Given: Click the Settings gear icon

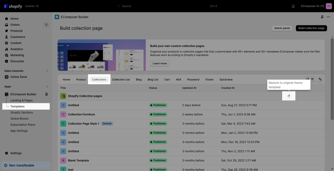Looking at the screenshot, I should click(x=7, y=153).
